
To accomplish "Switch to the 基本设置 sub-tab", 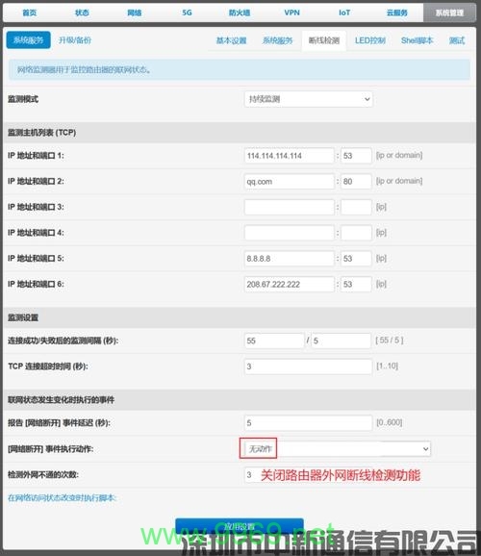I will [x=231, y=40].
